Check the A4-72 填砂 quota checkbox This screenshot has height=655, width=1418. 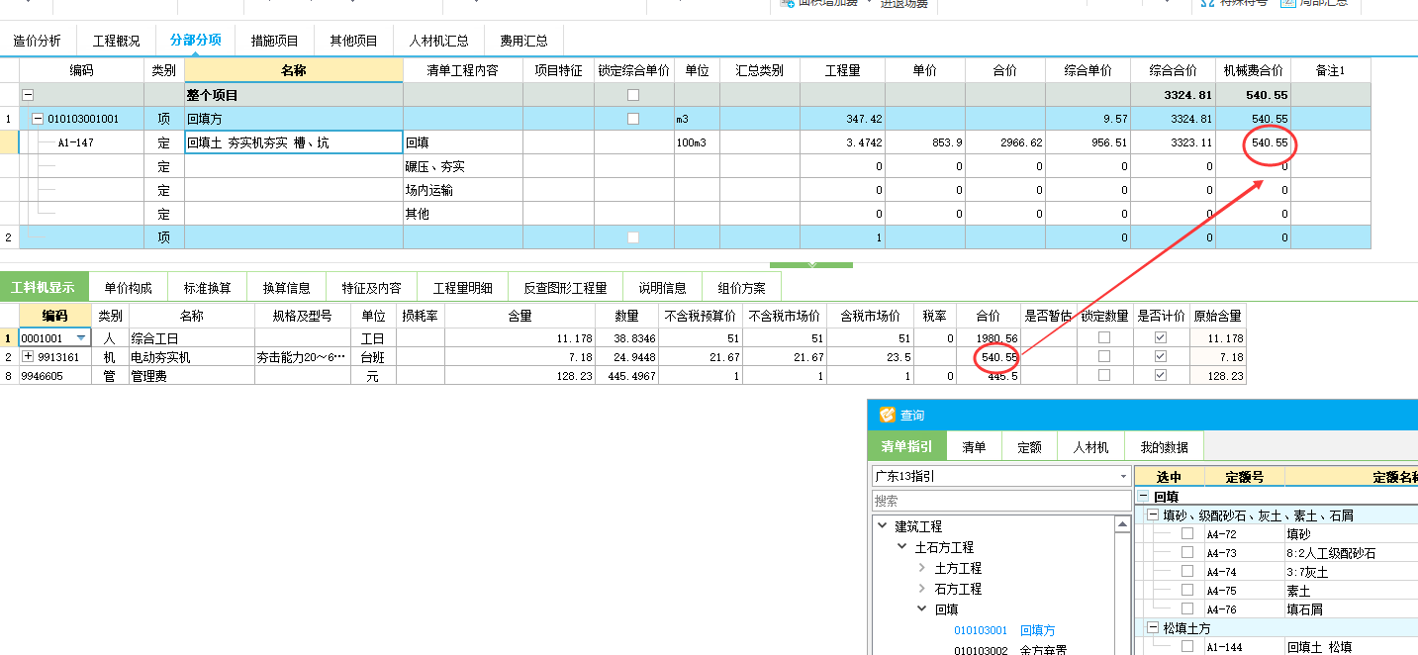(x=1187, y=534)
